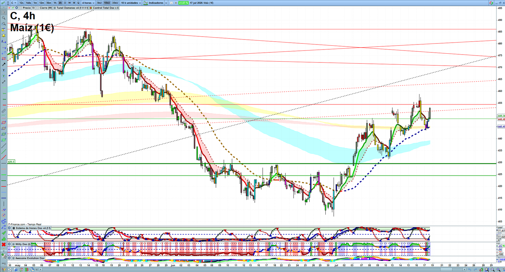
Task: Click the zoom out magnifier at bottom right
Action: pos(493,269)
